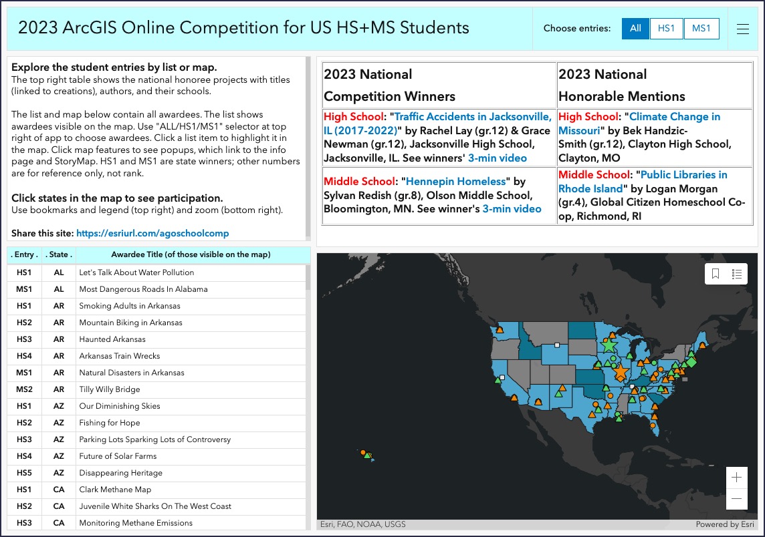765x537 pixels.
Task: Open the map legend
Action: pyautogui.click(x=736, y=274)
